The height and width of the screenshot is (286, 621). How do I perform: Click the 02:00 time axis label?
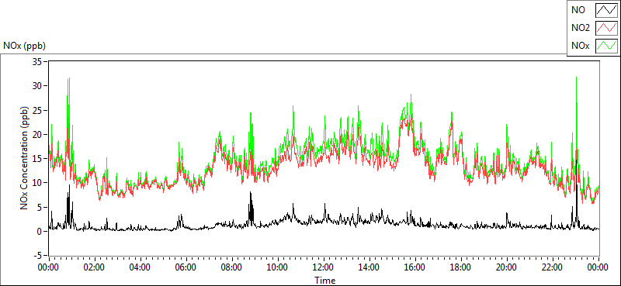click(94, 267)
